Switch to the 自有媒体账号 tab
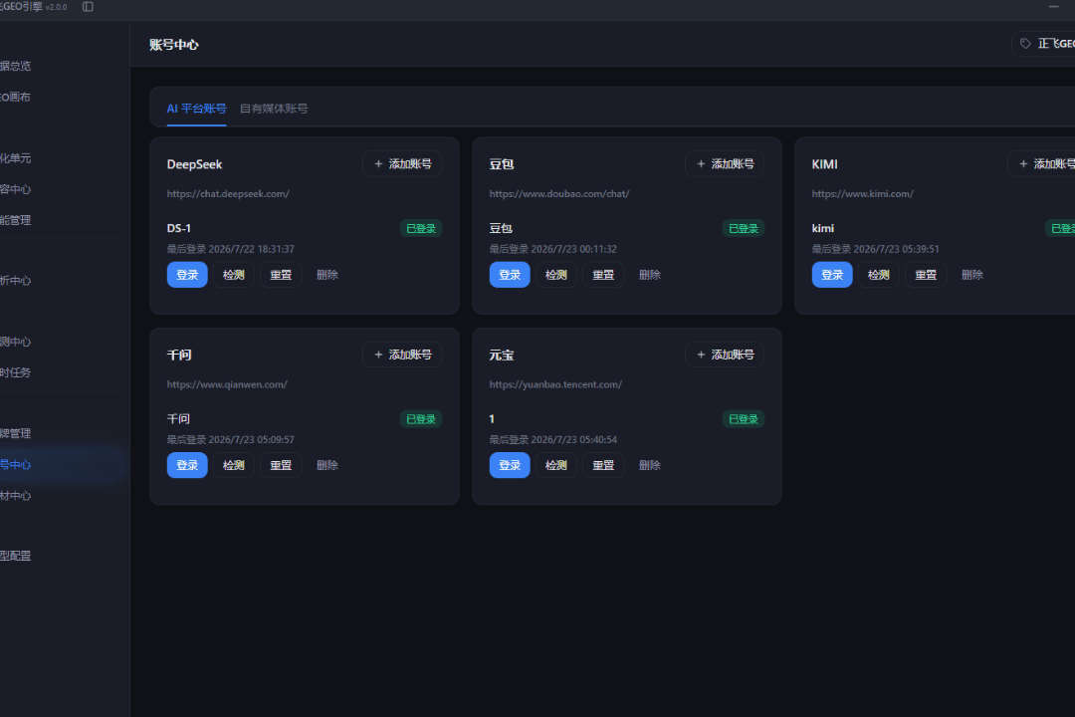The height and width of the screenshot is (717, 1075). click(x=274, y=109)
